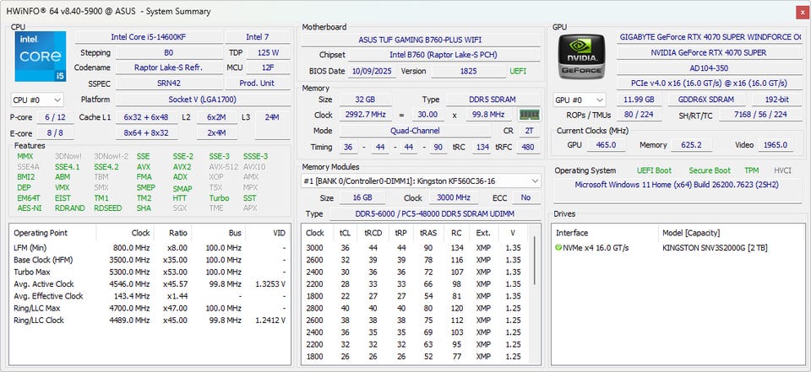
Task: Click the green memory module icon
Action: tap(529, 115)
